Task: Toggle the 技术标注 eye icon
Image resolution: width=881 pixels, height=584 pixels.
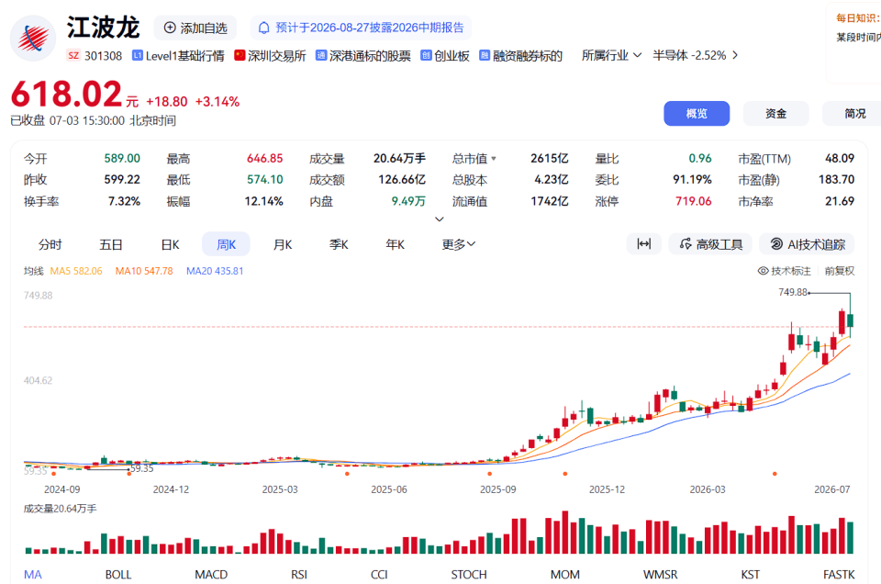Action: (x=763, y=271)
